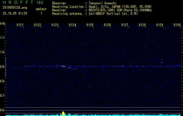Click the 0124 time marker
183x116 pixels.
[72, 25]
